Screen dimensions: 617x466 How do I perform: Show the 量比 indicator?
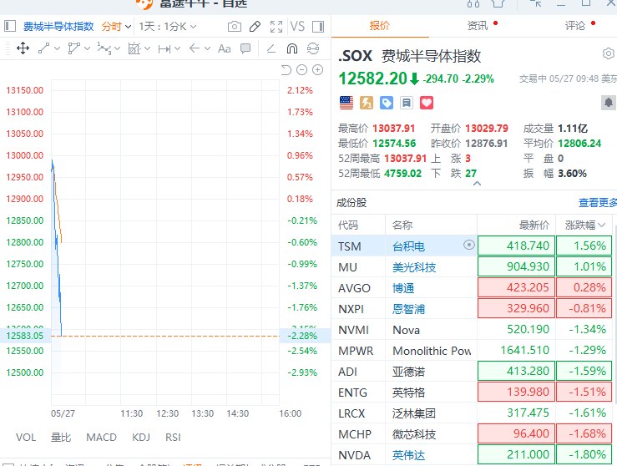(x=61, y=438)
